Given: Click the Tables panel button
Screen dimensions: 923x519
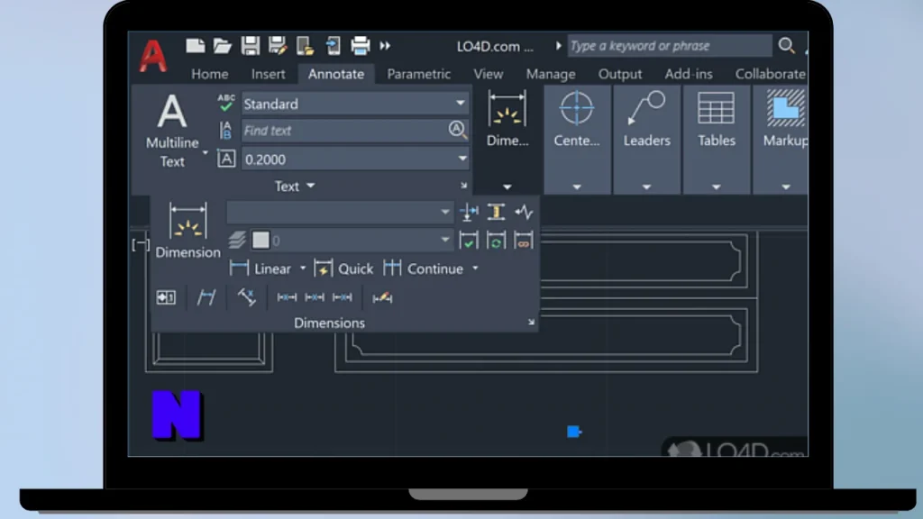Looking at the screenshot, I should pyautogui.click(x=716, y=120).
